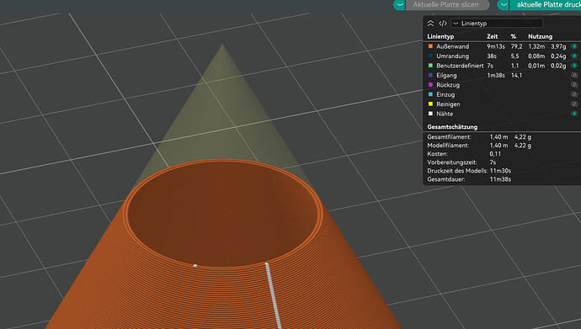Hide the Außenwand line type
Viewport: 581px width, 329px height.
click(574, 46)
